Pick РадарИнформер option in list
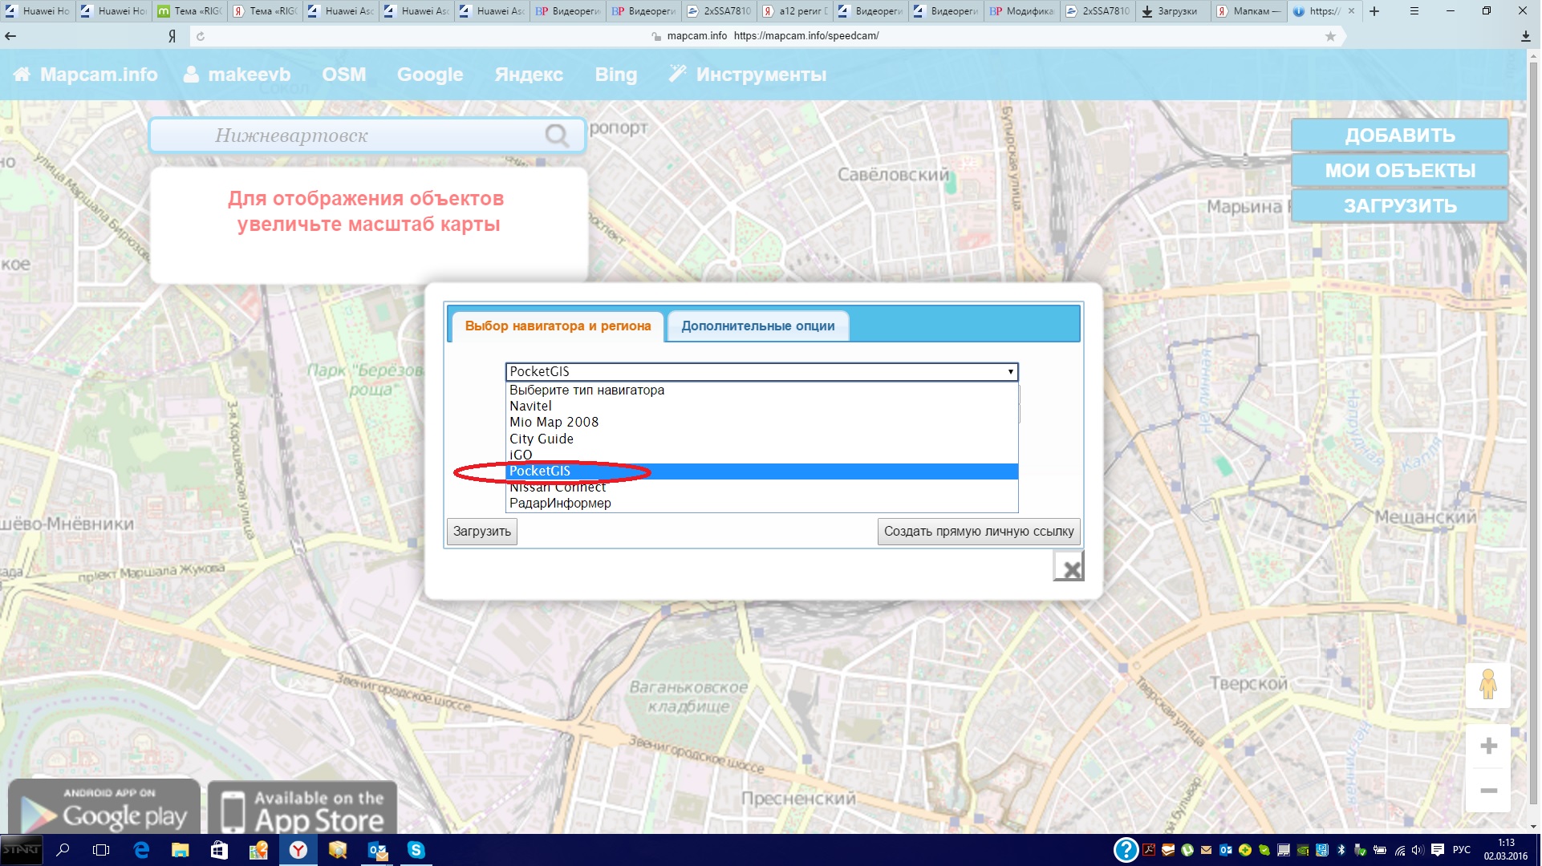 (x=560, y=504)
